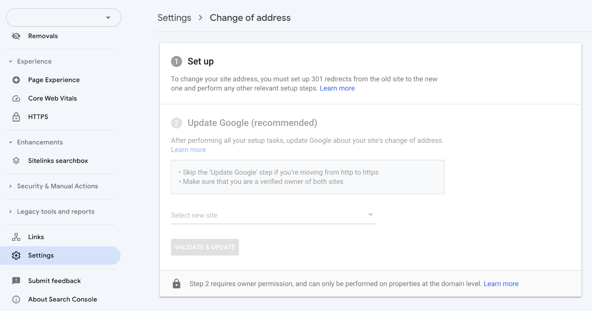Select the Settings entry in the sidebar
This screenshot has width=592, height=311.
[x=41, y=255]
